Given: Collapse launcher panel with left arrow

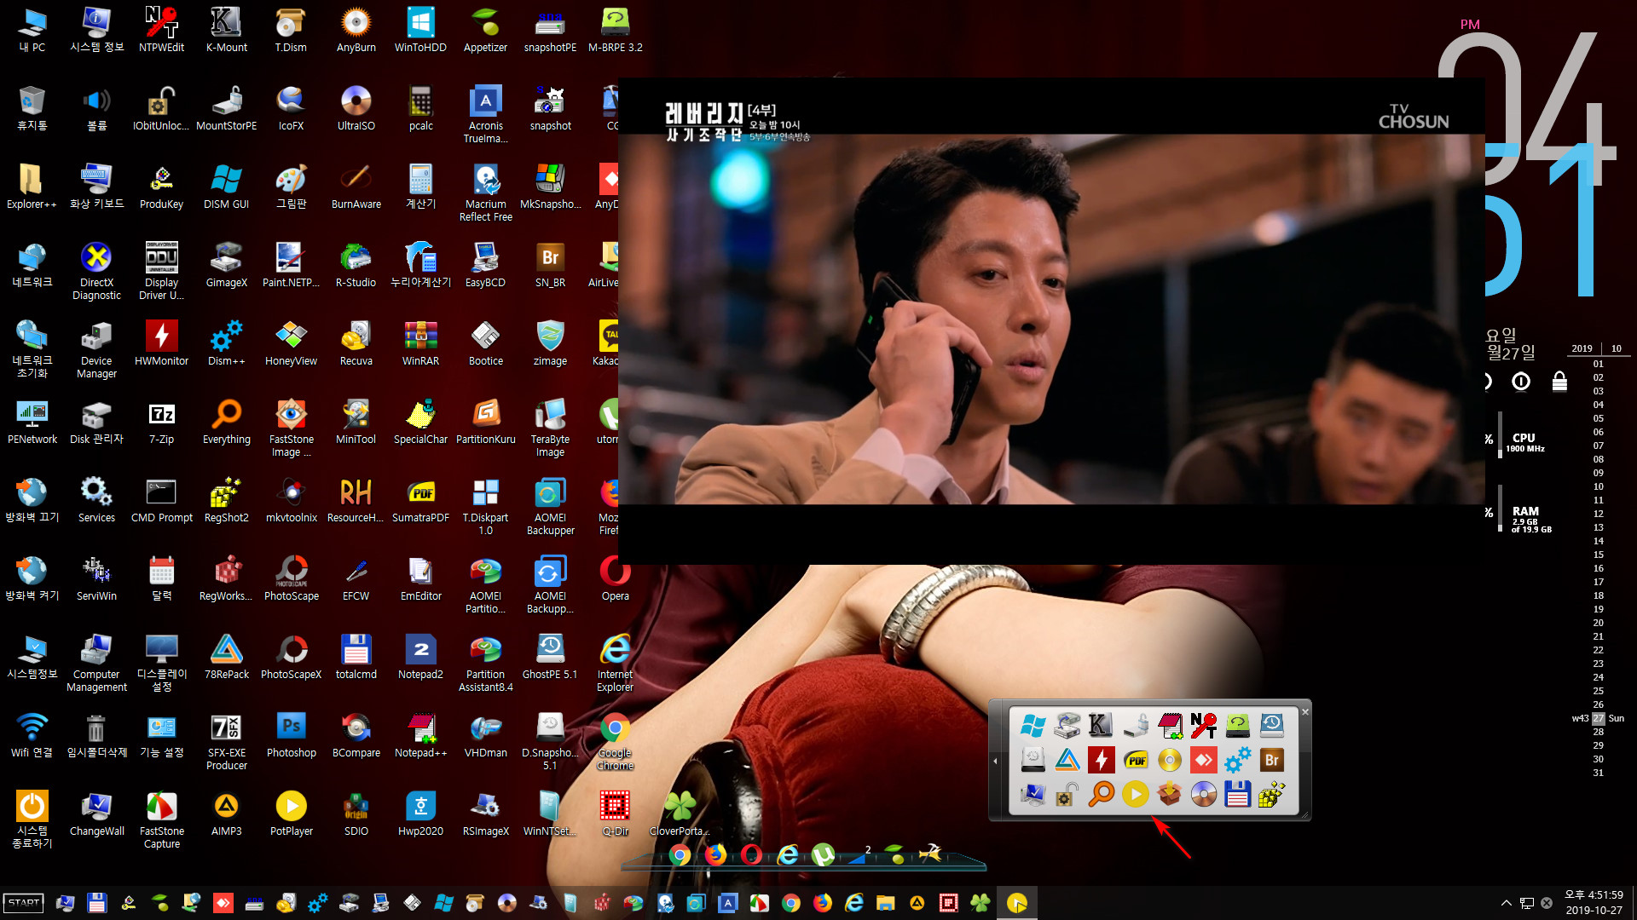Looking at the screenshot, I should point(996,761).
